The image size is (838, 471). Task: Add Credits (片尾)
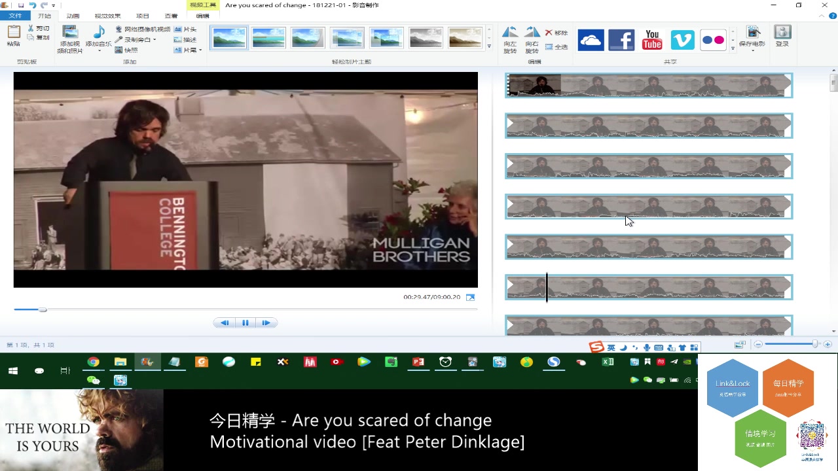tap(185, 50)
